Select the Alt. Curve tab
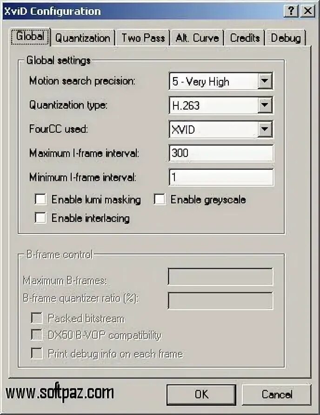This screenshot has height=415, width=320. (x=197, y=38)
